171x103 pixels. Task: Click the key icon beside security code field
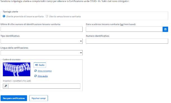tap(6, 86)
